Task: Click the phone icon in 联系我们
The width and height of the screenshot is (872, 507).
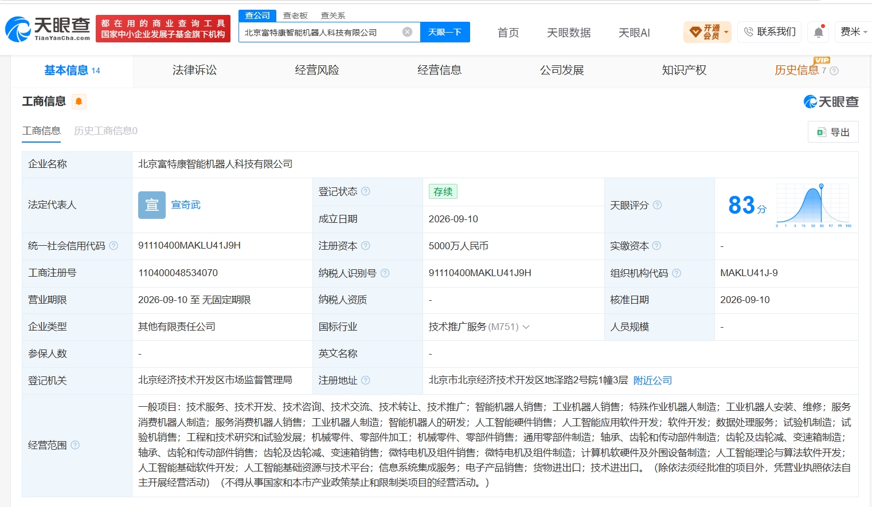Action: coord(748,32)
